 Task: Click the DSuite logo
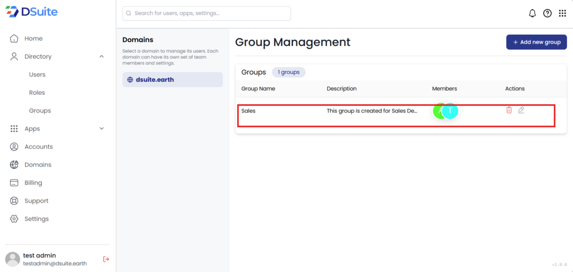(x=32, y=12)
